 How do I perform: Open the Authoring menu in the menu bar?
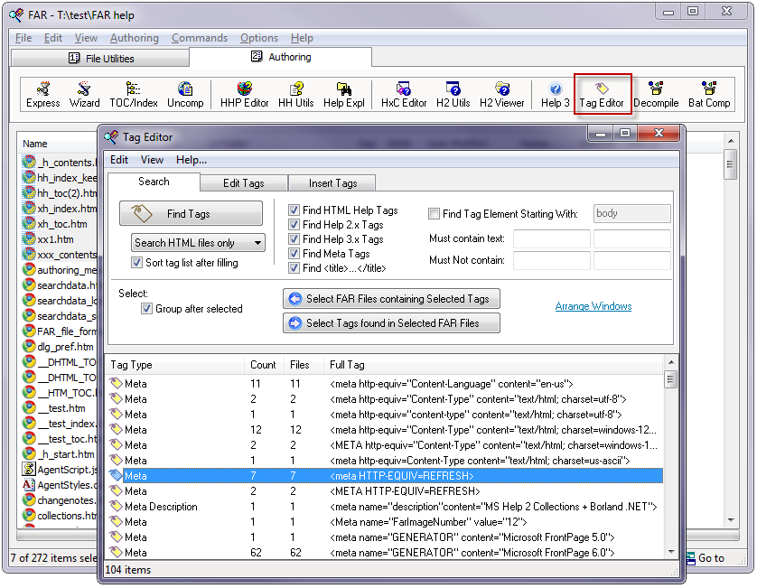134,38
